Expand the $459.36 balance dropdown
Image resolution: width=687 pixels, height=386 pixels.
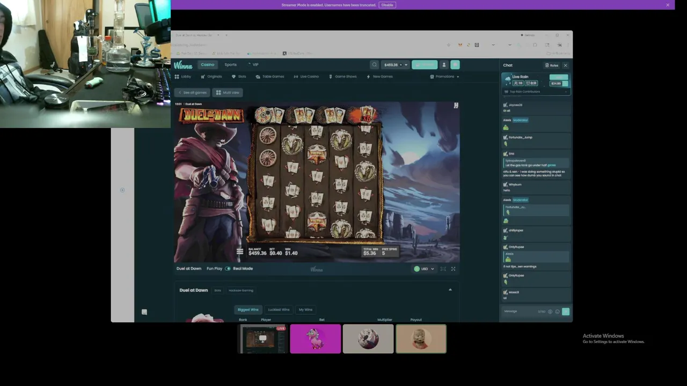396,65
